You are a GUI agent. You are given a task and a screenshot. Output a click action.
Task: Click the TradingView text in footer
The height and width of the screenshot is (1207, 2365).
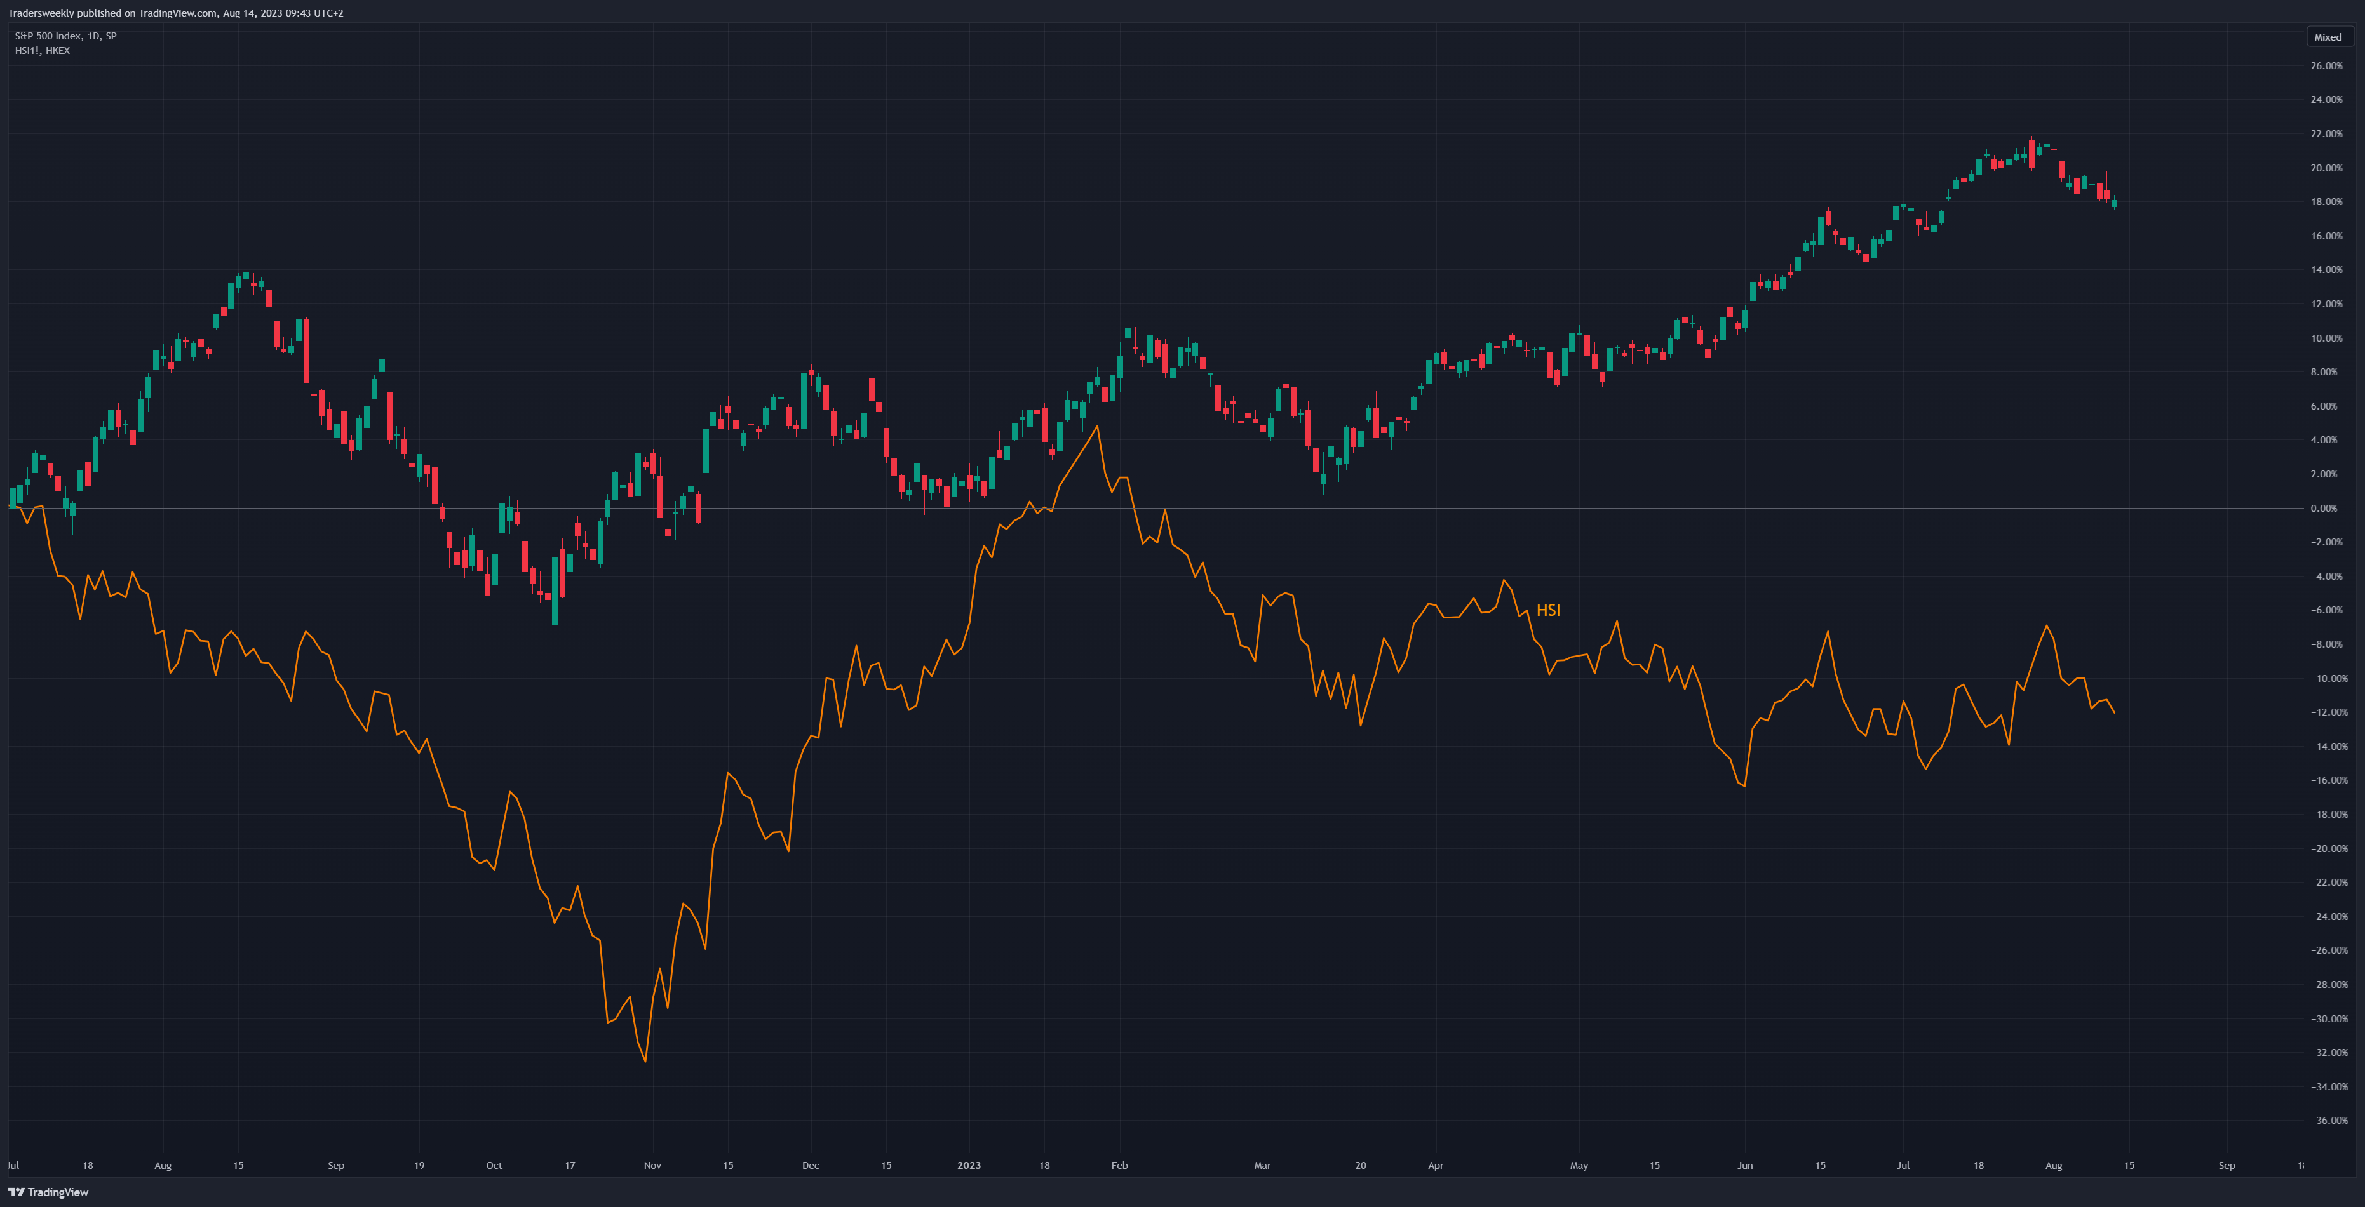point(58,1192)
